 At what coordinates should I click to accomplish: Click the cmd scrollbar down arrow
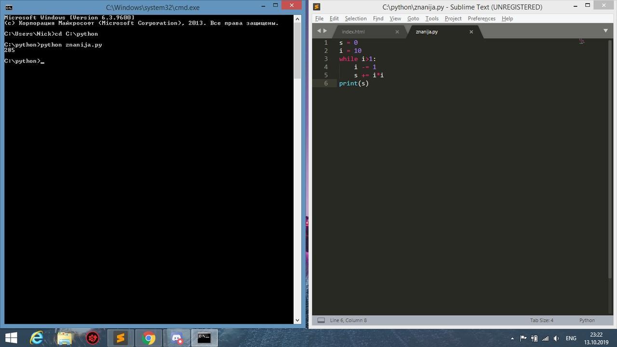point(297,320)
